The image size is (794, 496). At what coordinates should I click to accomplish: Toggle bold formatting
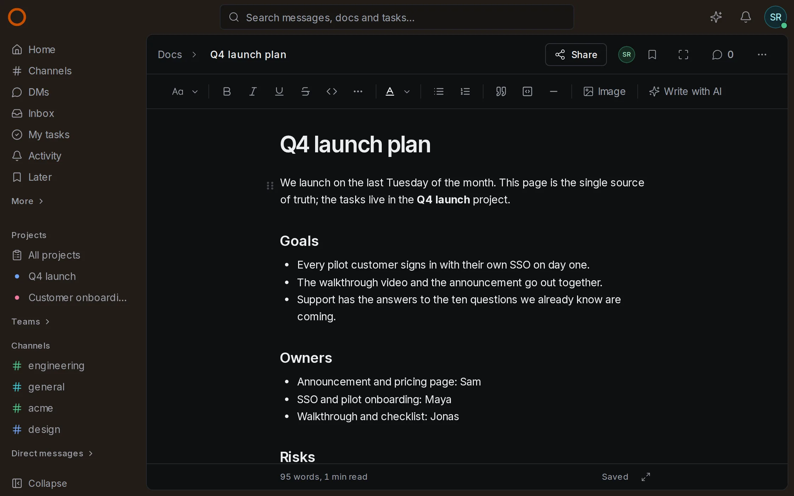[x=227, y=91]
